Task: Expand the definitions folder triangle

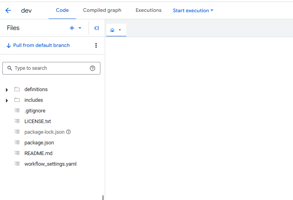Action: (x=7, y=90)
